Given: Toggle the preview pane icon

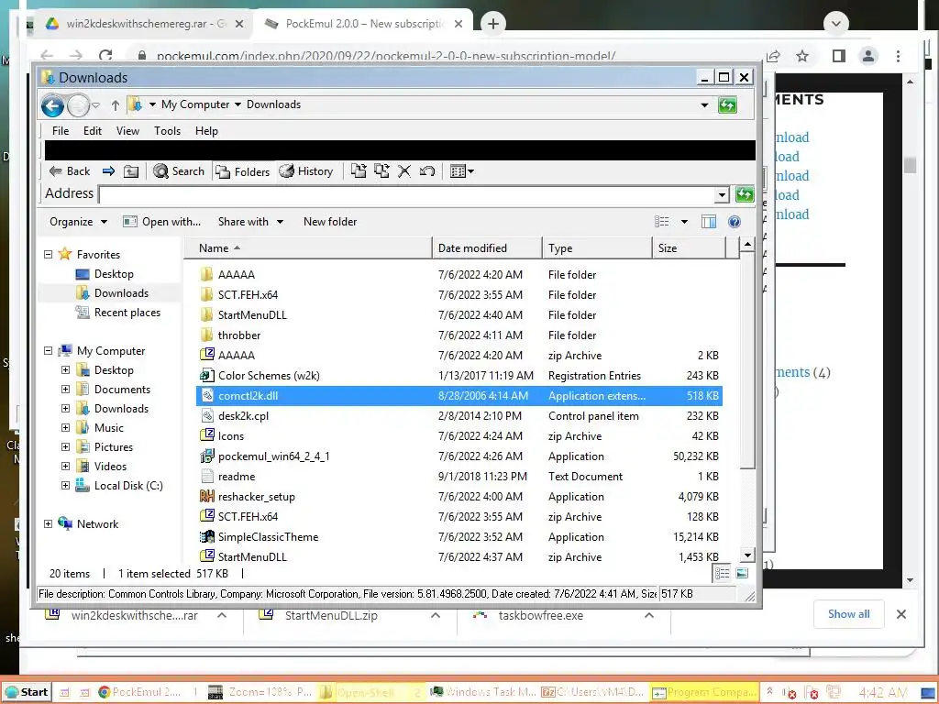Looking at the screenshot, I should 709,222.
